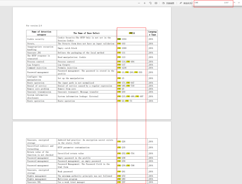Click the "Log forgery" category cell
Screen dimensions: 242x184
pos(34,65)
